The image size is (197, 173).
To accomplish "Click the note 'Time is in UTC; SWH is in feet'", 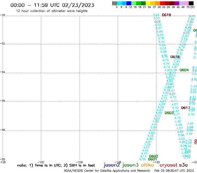I will pos(56,165).
